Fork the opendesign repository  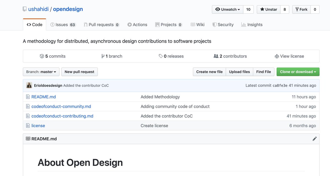tap(301, 9)
